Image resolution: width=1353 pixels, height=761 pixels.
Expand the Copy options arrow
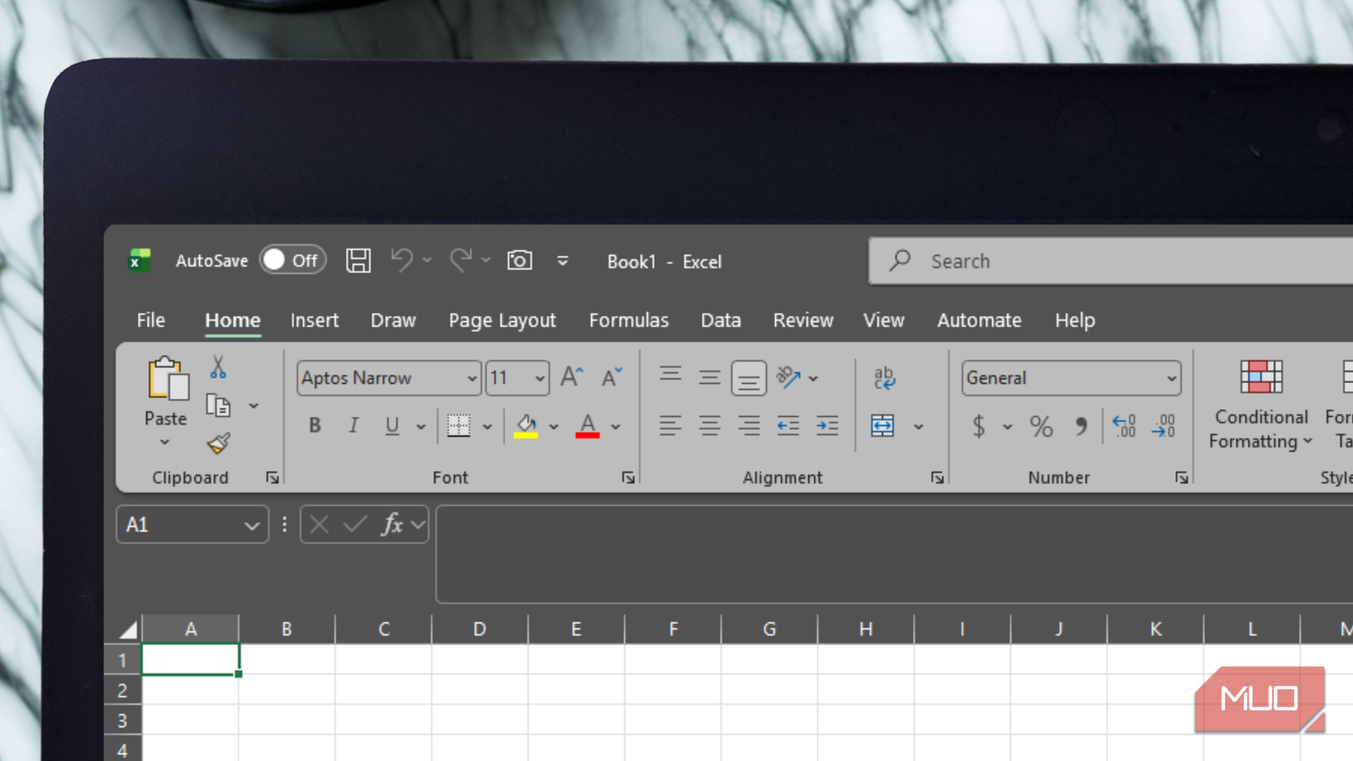pos(254,407)
